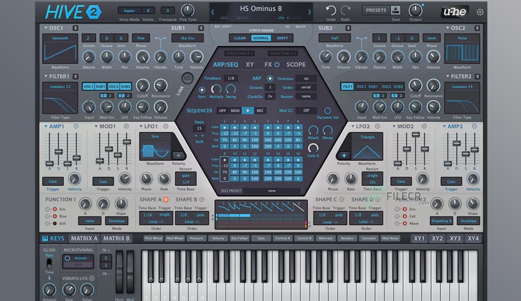Open ARP Direction up dropdown
This screenshot has width=521, height=301.
(x=306, y=78)
